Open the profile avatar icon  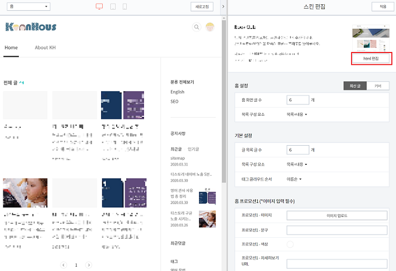coord(210,27)
